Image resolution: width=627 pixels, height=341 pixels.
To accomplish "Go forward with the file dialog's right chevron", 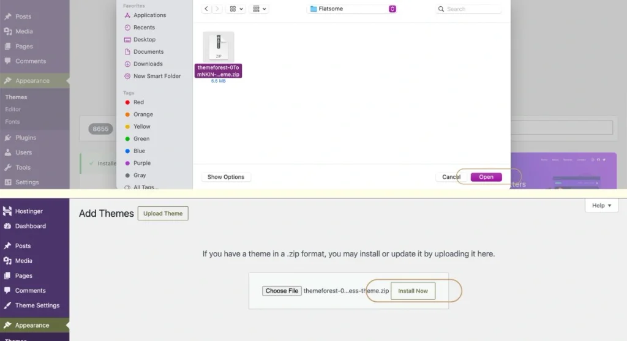I will pyautogui.click(x=217, y=9).
